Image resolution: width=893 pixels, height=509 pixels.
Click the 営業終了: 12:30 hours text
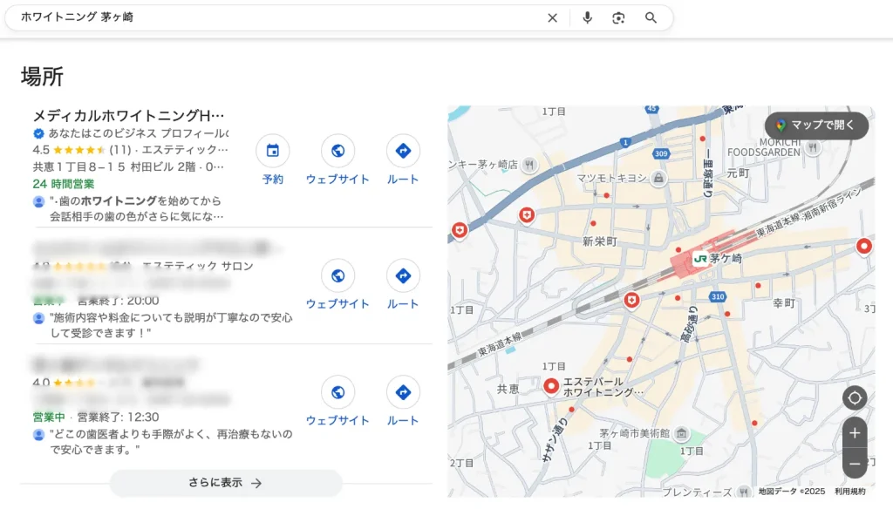click(x=118, y=417)
